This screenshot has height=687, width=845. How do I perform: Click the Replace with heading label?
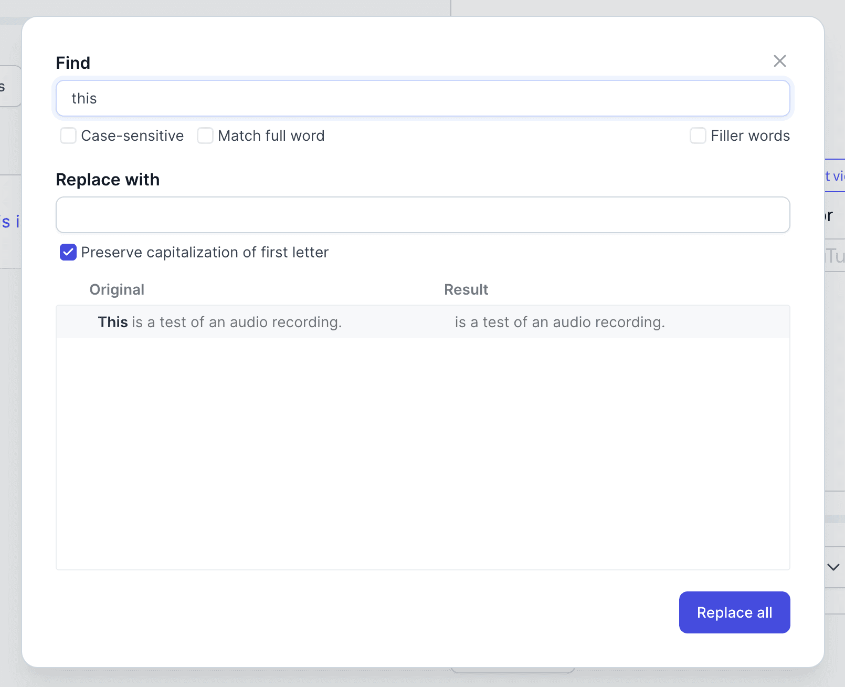point(108,180)
